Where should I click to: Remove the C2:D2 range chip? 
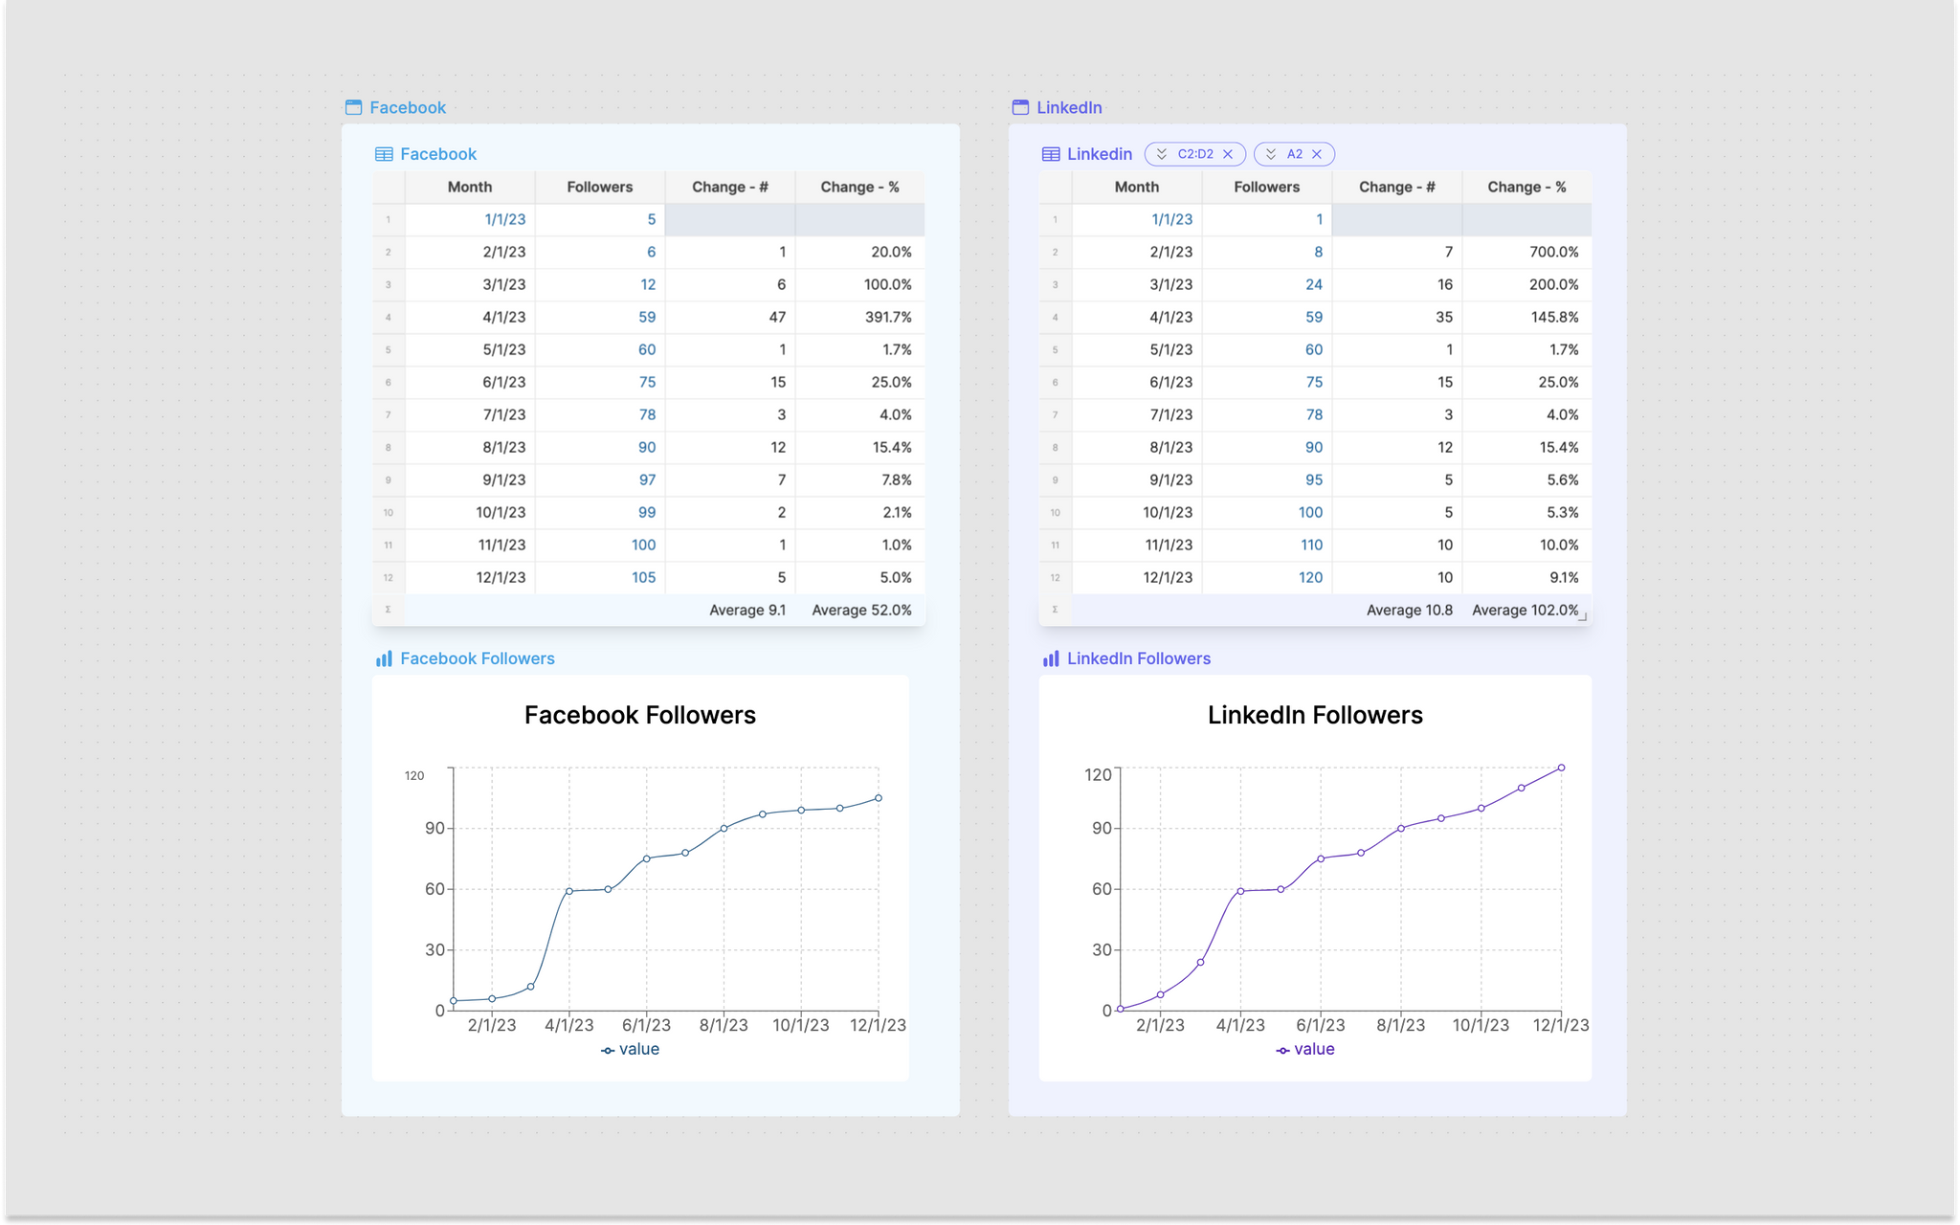pos(1228,154)
